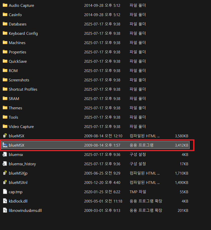Select the "blueMSX" name of the 3,580KB help file
This screenshot has height=230, width=211.
17,136
